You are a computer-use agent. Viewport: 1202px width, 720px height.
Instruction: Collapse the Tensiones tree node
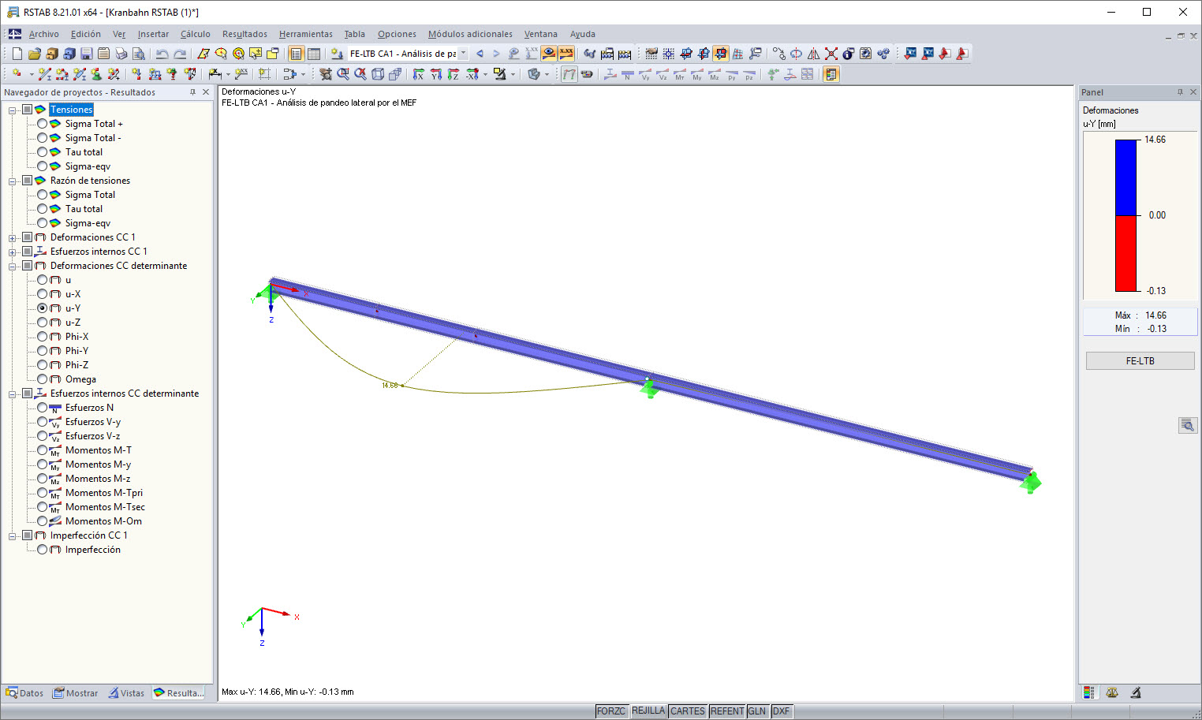click(13, 110)
